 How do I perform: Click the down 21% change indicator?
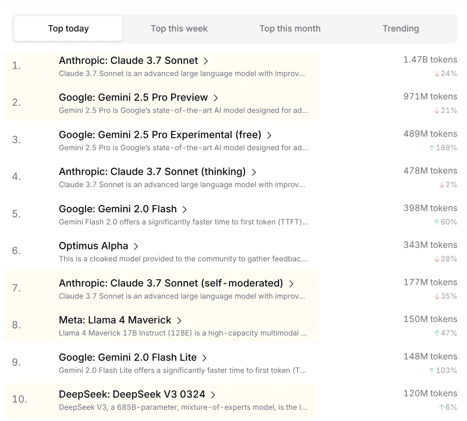coord(445,110)
